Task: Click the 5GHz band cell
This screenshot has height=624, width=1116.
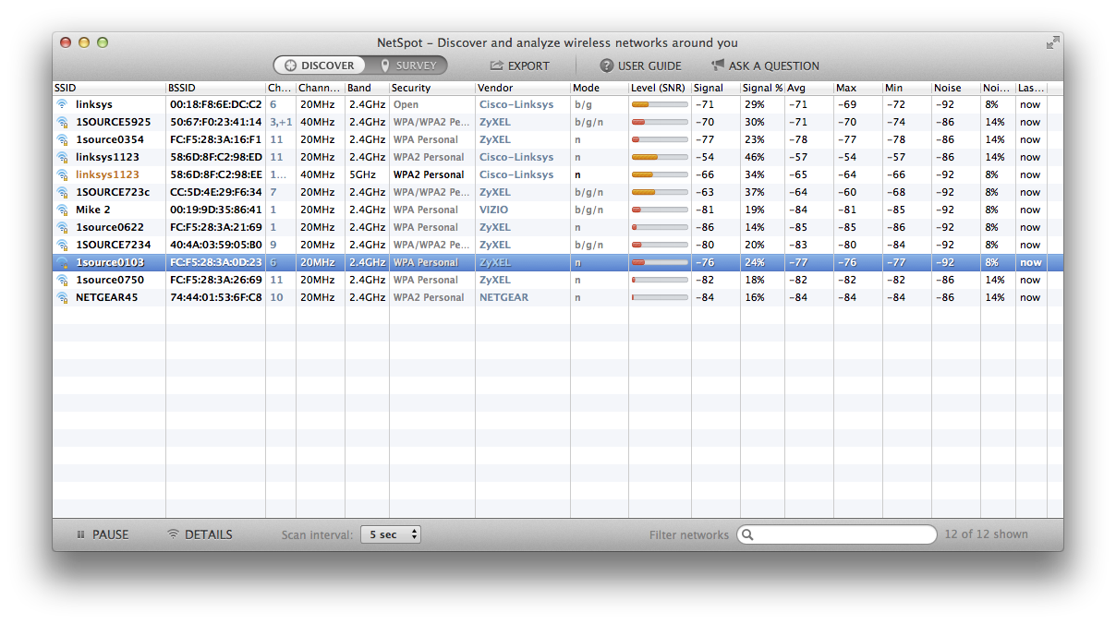Action: [x=361, y=174]
